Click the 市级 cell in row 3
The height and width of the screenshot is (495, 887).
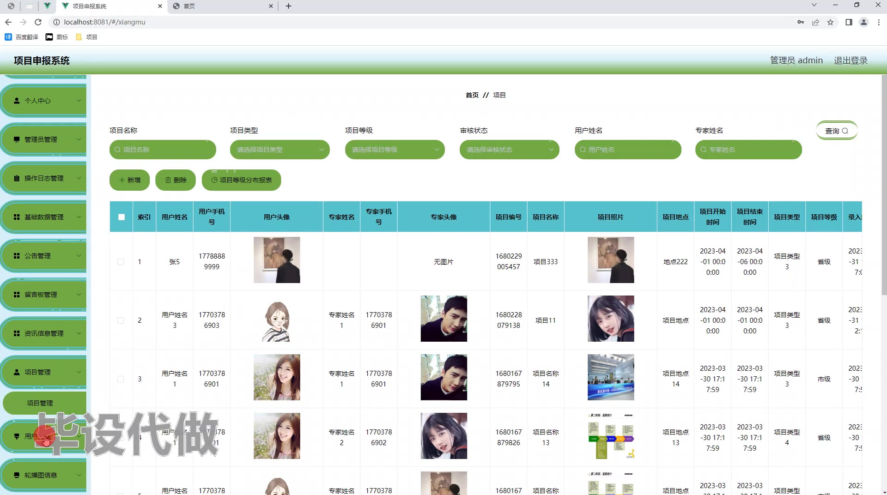824,379
